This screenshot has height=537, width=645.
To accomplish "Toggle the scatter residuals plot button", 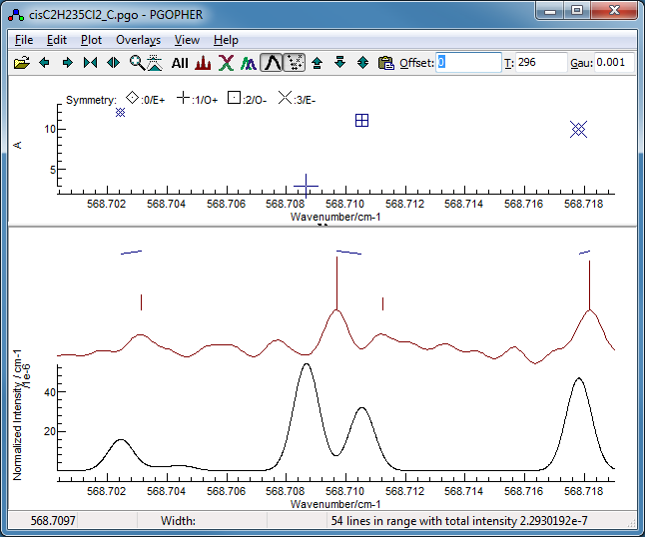I will (295, 63).
